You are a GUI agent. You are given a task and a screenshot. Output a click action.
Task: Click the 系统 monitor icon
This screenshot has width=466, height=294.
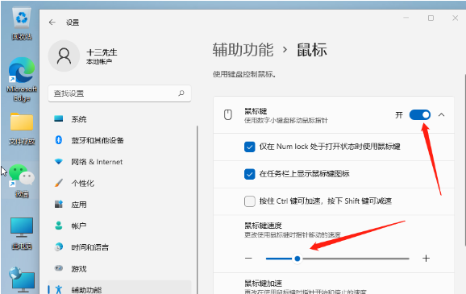(x=59, y=118)
